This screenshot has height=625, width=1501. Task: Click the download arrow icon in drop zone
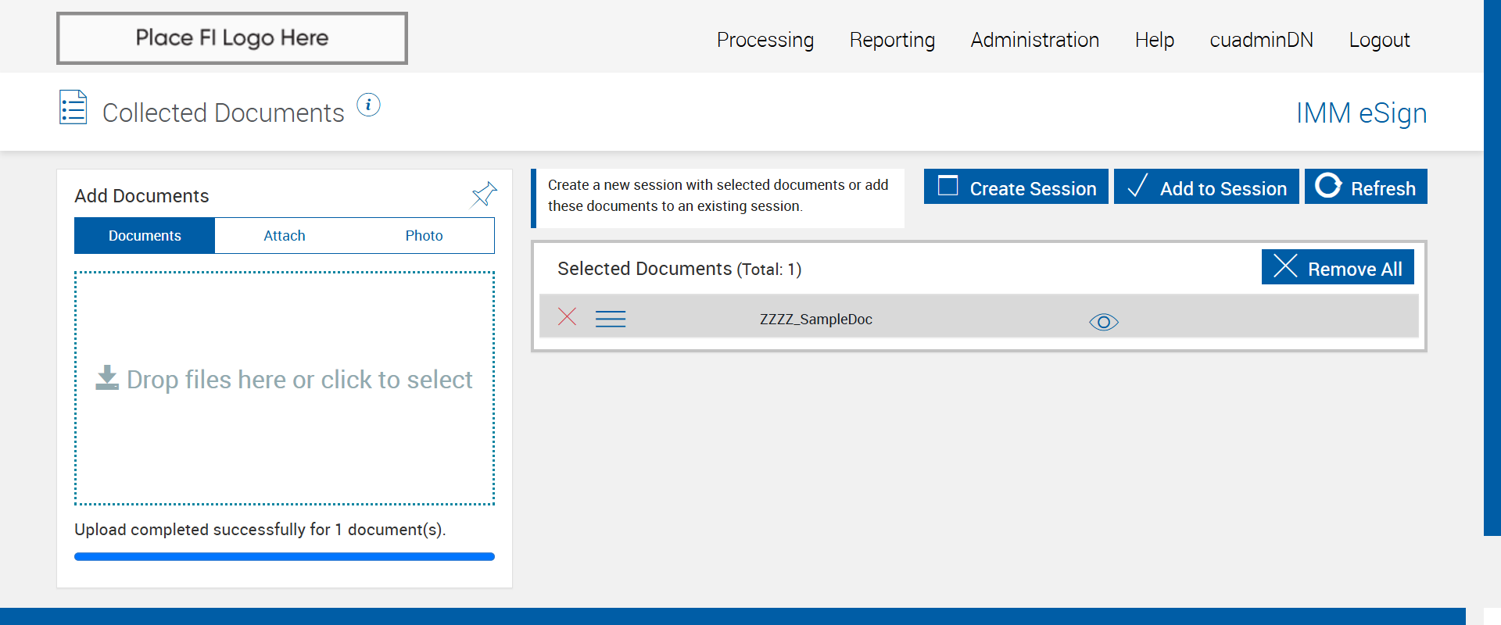[x=107, y=378]
